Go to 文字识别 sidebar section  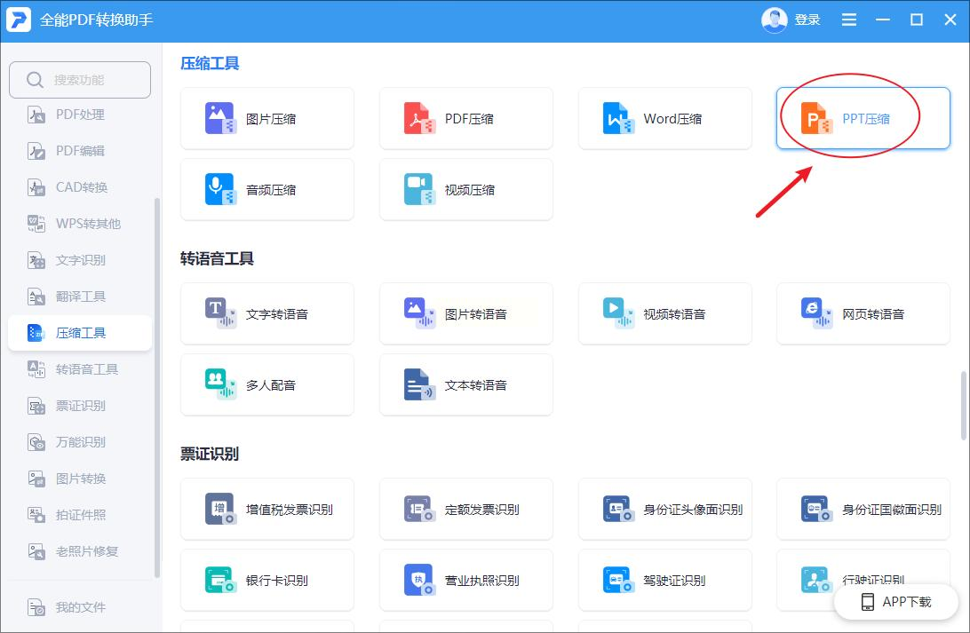pos(79,260)
